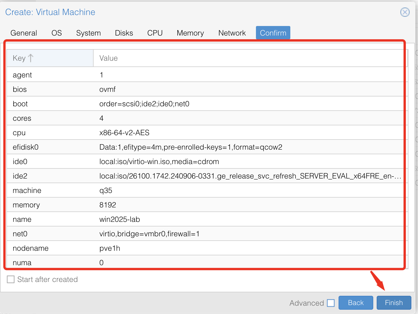
Task: Open the OS tab
Action: tap(57, 33)
